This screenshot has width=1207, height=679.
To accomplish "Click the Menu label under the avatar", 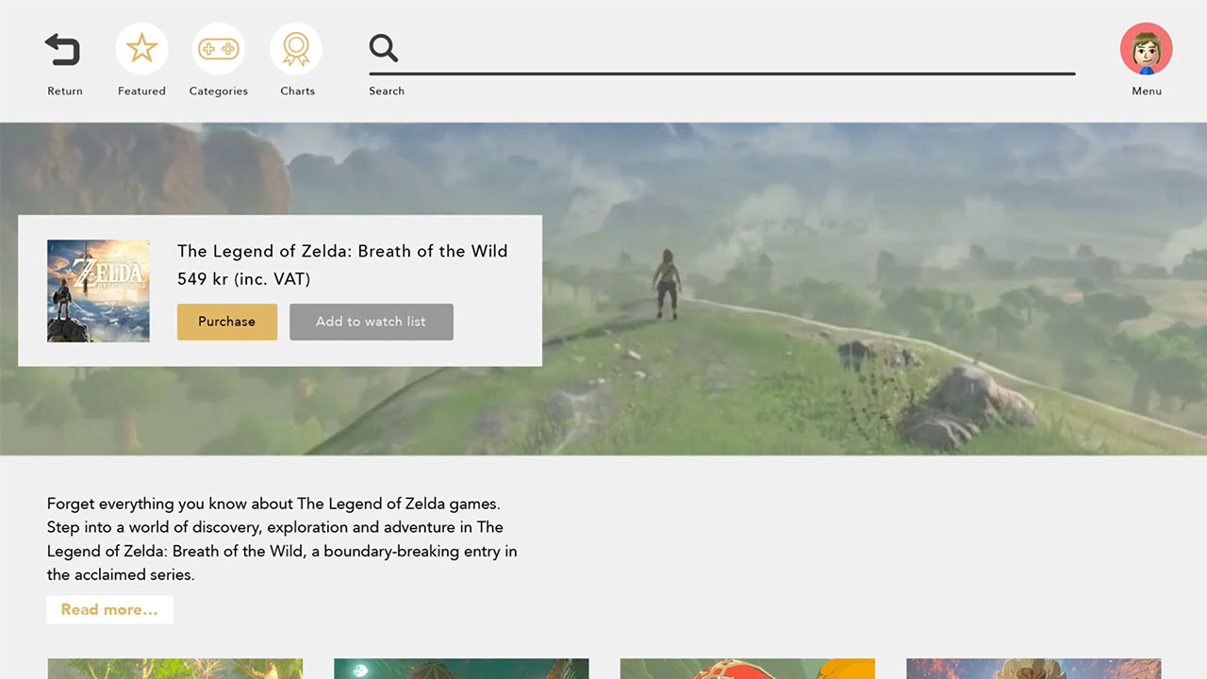I will (1147, 91).
